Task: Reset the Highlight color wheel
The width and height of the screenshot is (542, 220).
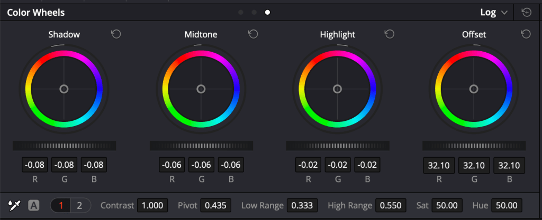Action: point(389,34)
